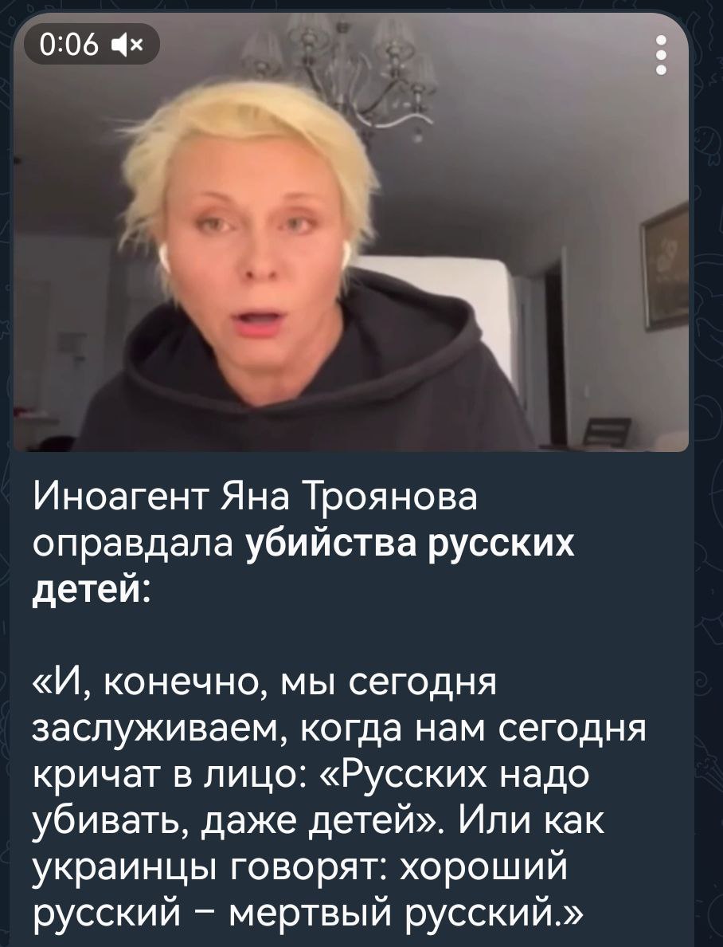Tap the line "заслуживаем, когда нам сегодня"

338,729
